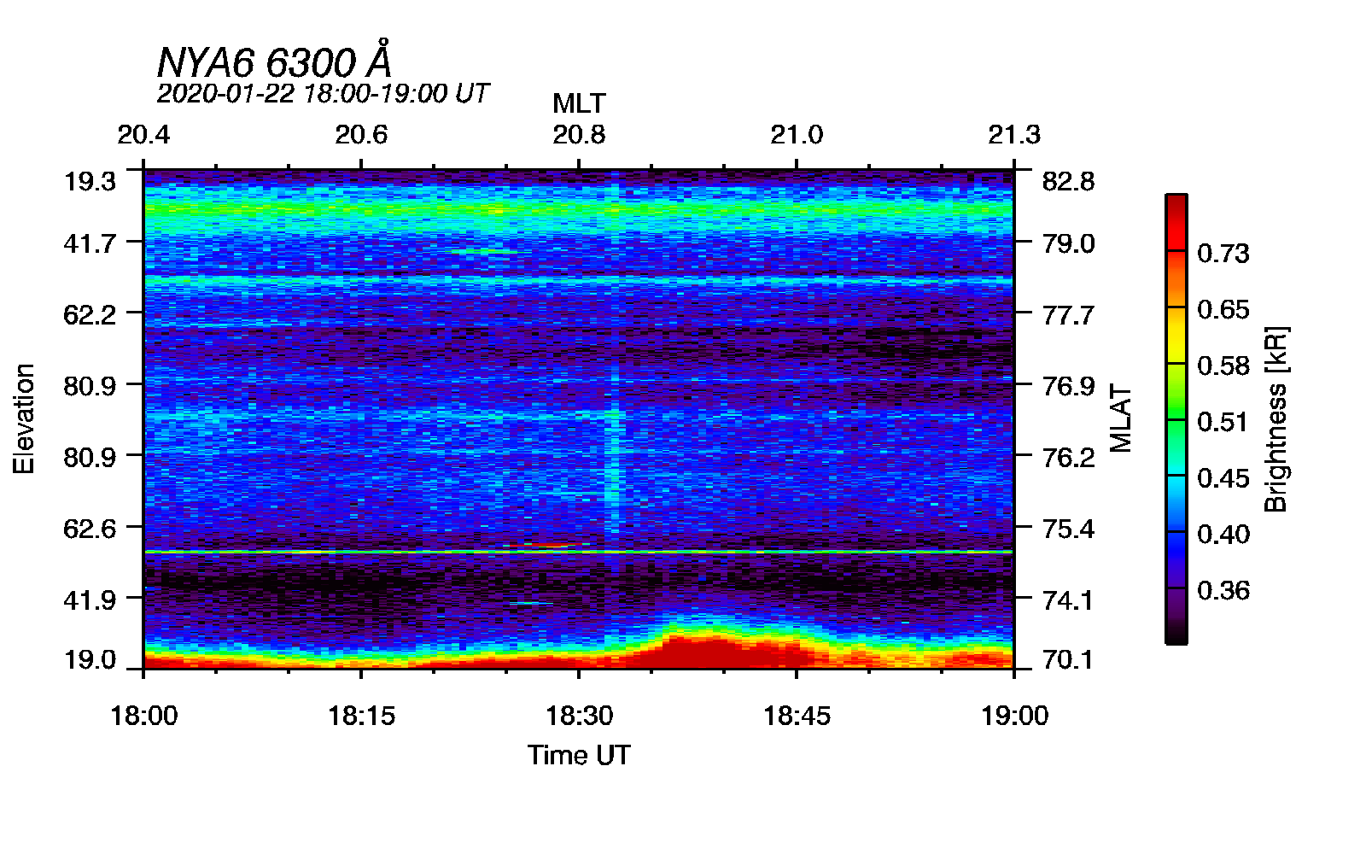1366x854 pixels.
Task: Click the MLAT tick '76.9'
Action: [1068, 386]
